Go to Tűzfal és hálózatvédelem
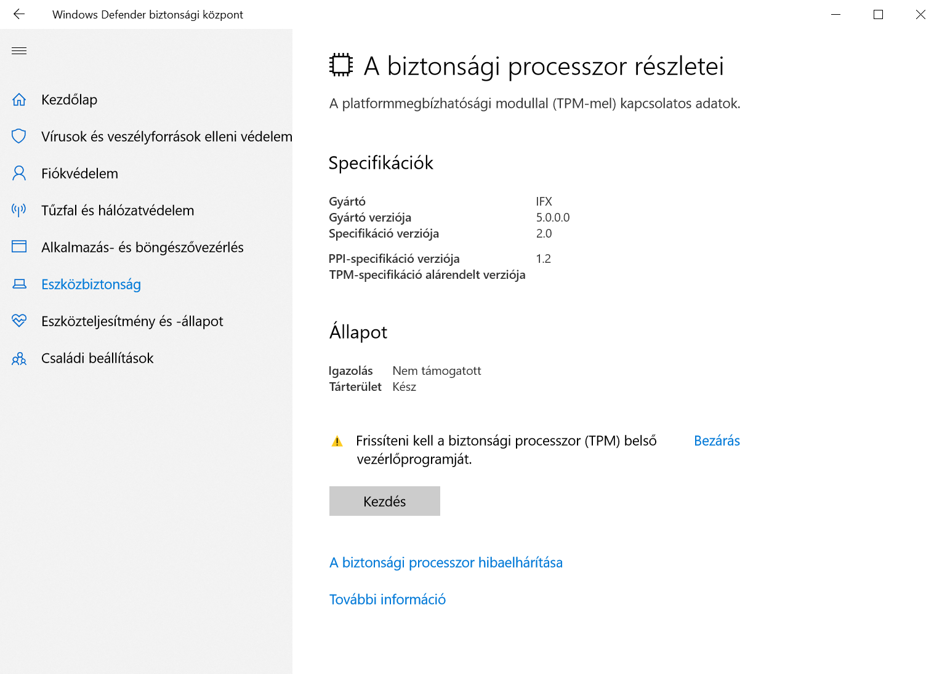The image size is (934, 674). [118, 211]
